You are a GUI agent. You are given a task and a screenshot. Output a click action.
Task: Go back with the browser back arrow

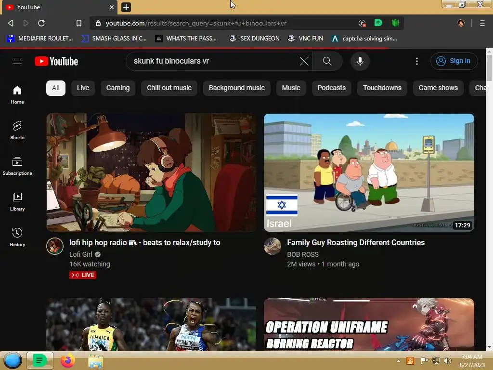point(11,23)
